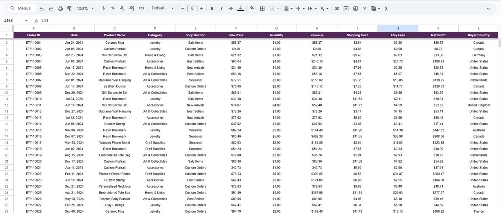This screenshot has height=213, width=501.
Task: Open the Default font dropdown
Action: (162, 8)
